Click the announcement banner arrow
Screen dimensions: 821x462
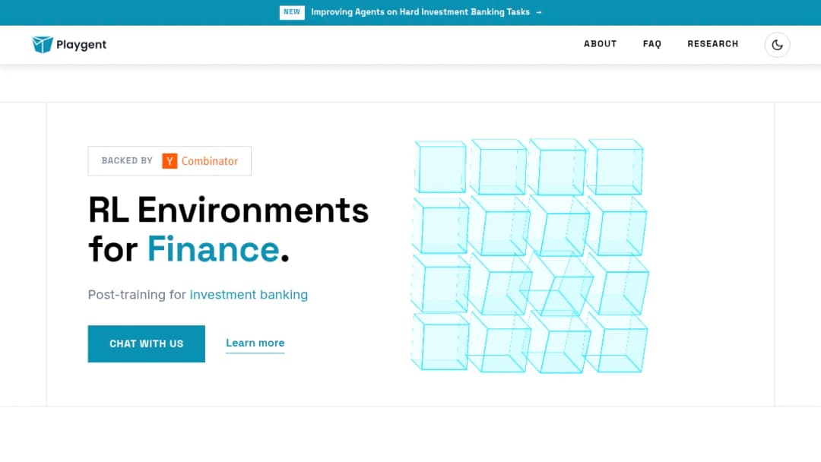[539, 12]
